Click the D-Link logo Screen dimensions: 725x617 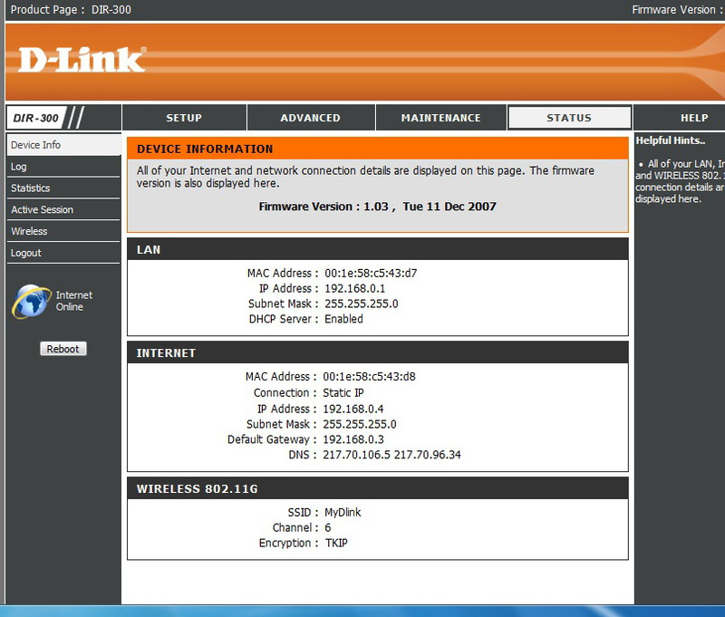pos(82,59)
